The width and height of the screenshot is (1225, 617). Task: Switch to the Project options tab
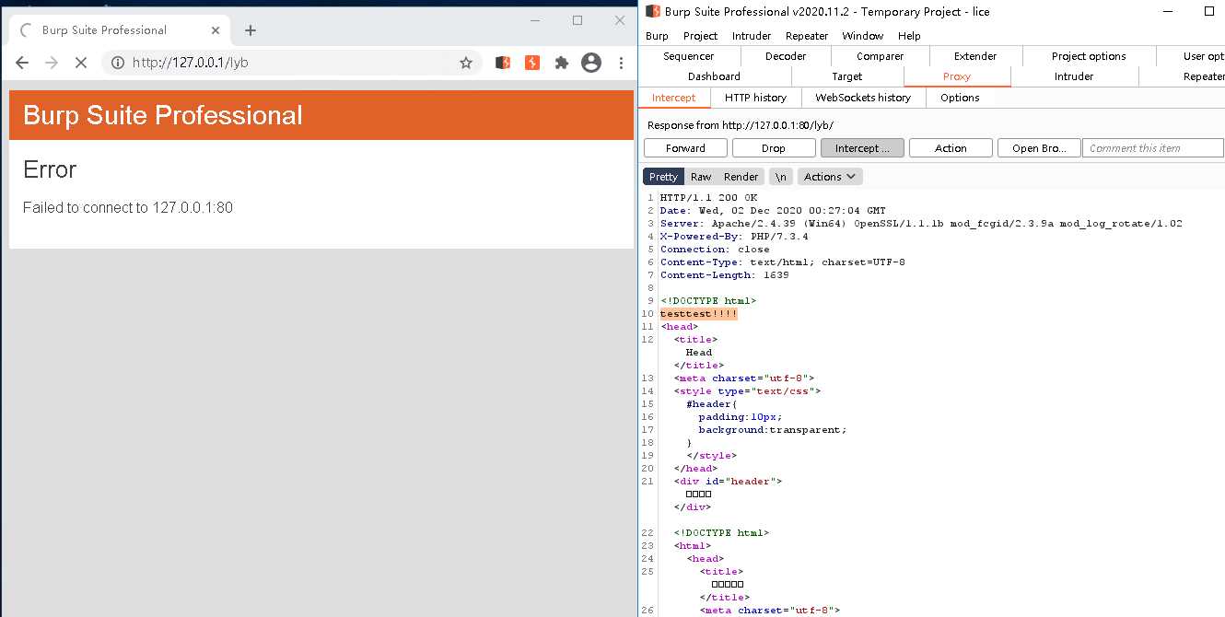coord(1089,56)
